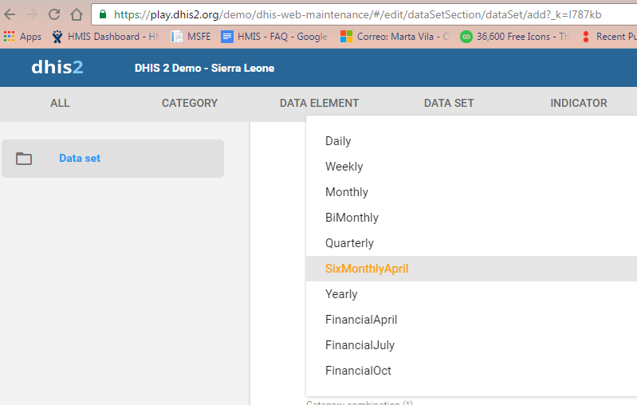Switch to the DATA ELEMENT tab
Image resolution: width=637 pixels, height=405 pixels.
coord(320,103)
